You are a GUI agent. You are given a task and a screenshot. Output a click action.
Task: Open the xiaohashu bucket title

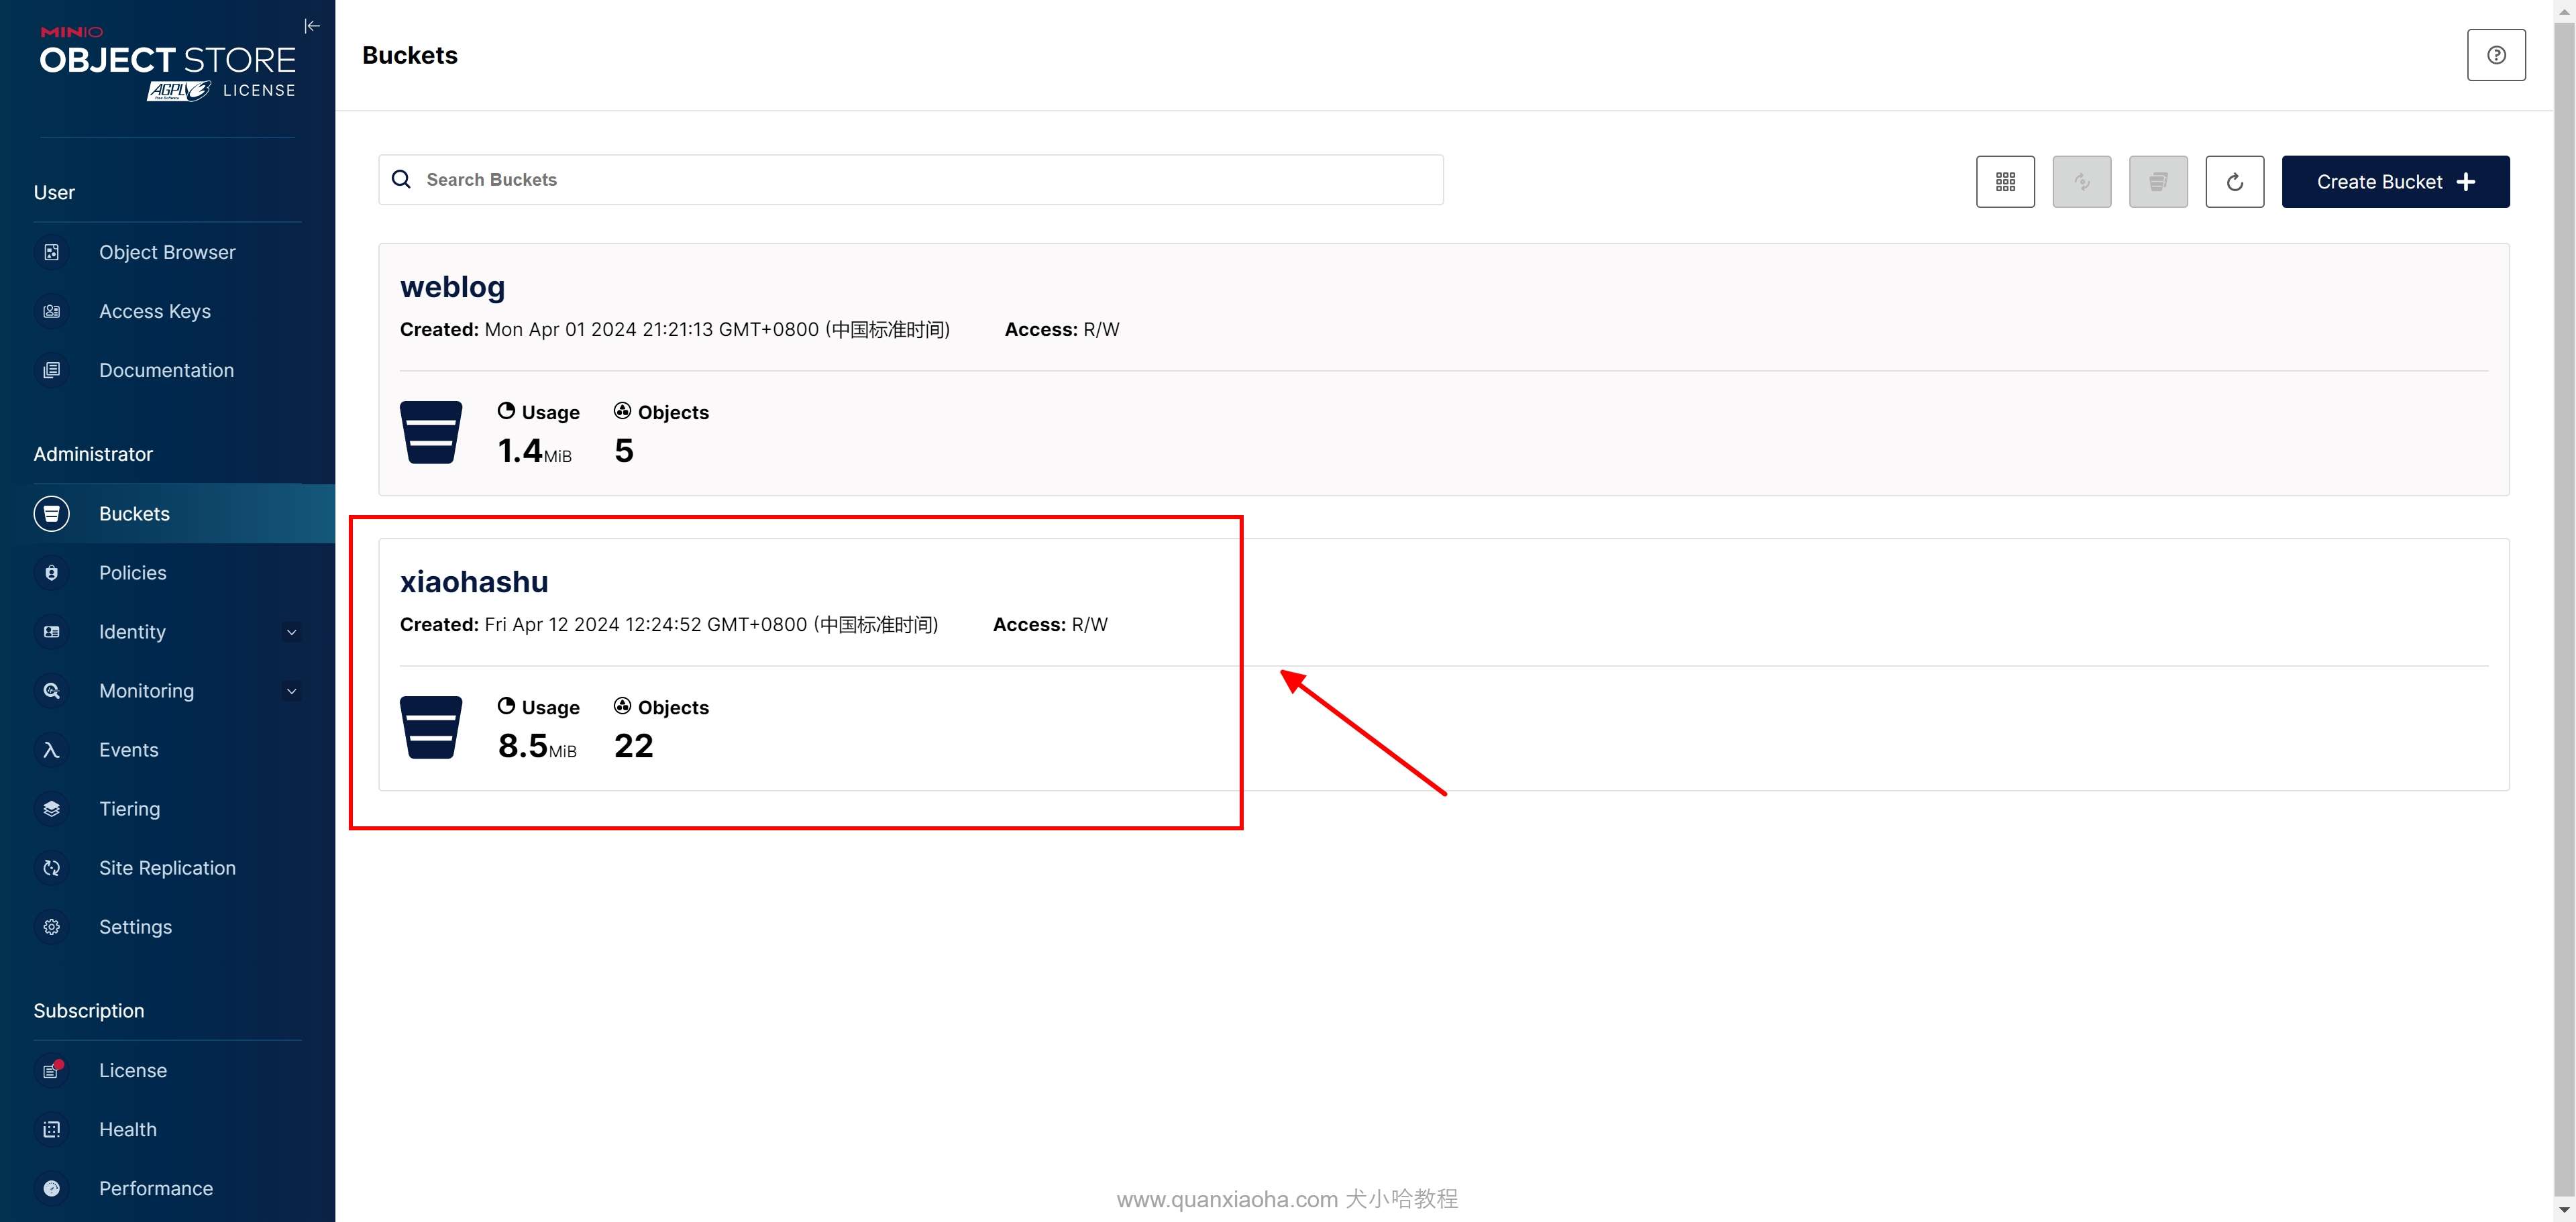click(x=474, y=582)
